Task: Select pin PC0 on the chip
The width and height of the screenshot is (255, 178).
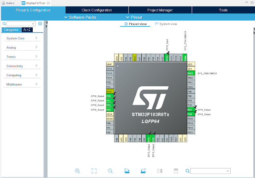Action: (110, 96)
